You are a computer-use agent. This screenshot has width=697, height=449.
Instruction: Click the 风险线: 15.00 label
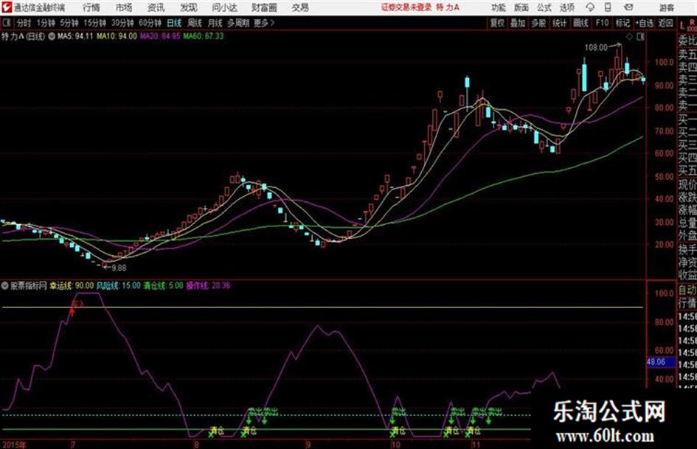118,285
